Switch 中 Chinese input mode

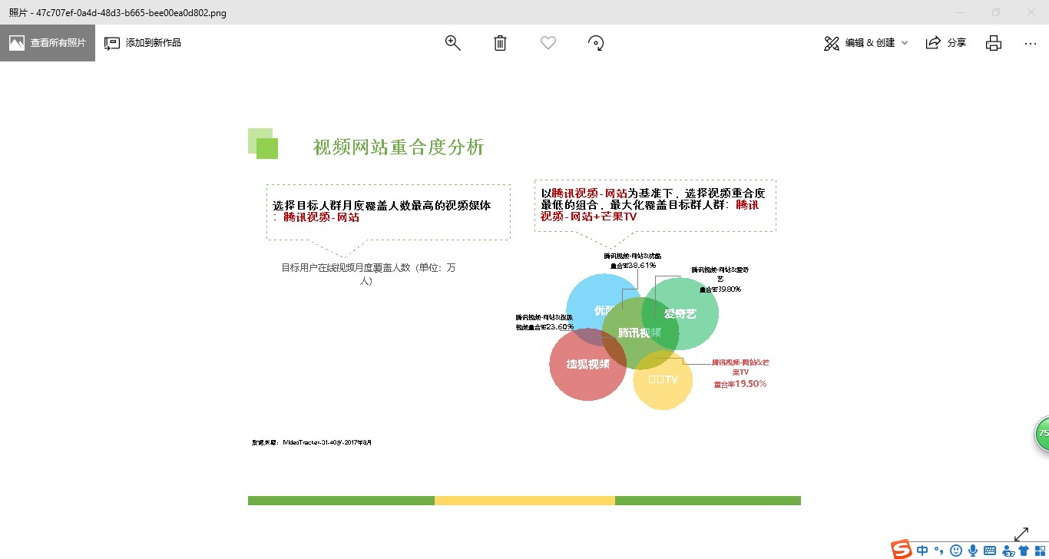pyautogui.click(x=922, y=551)
